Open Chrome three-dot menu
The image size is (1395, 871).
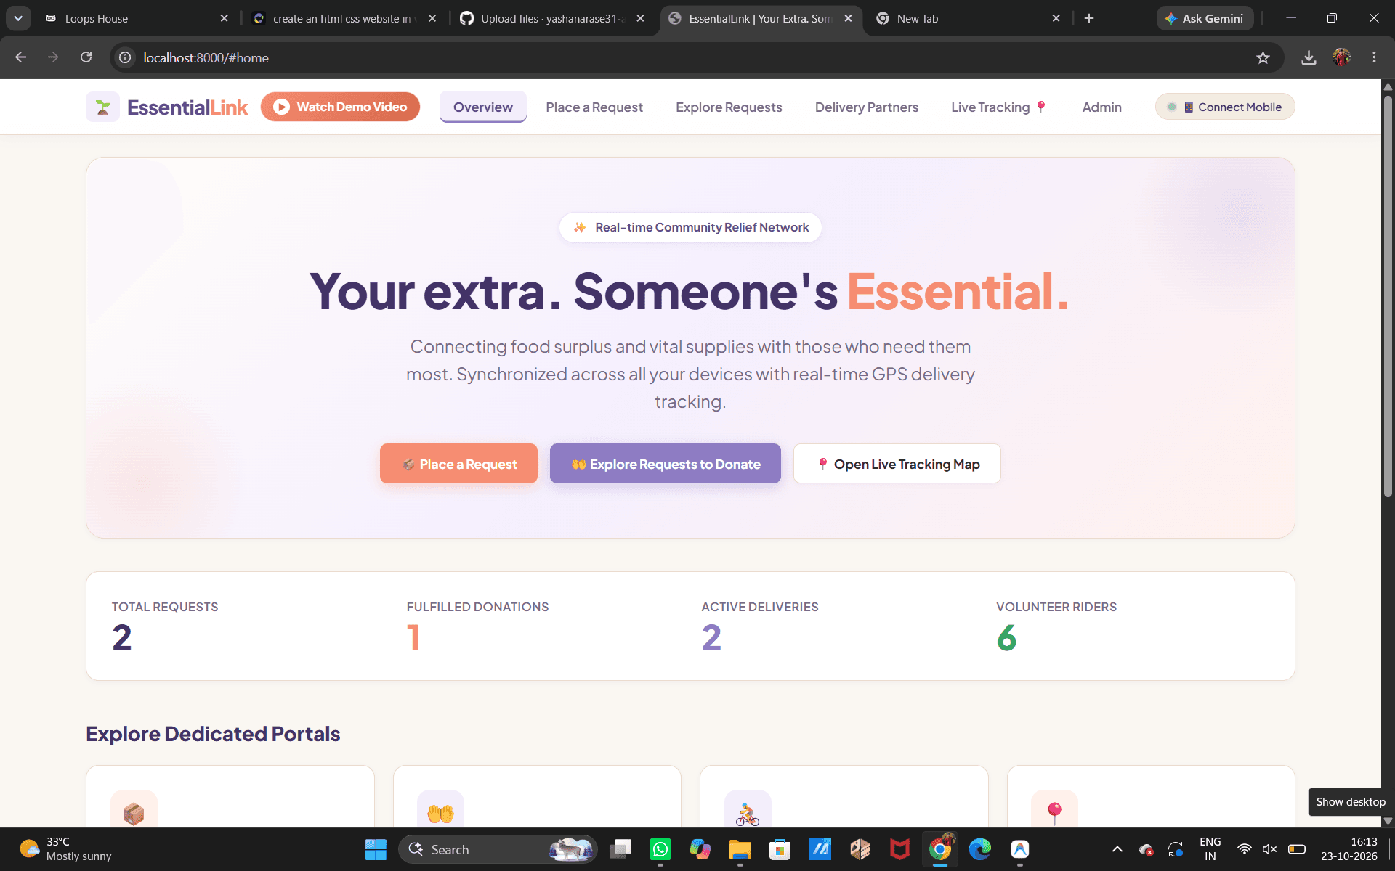pyautogui.click(x=1374, y=57)
